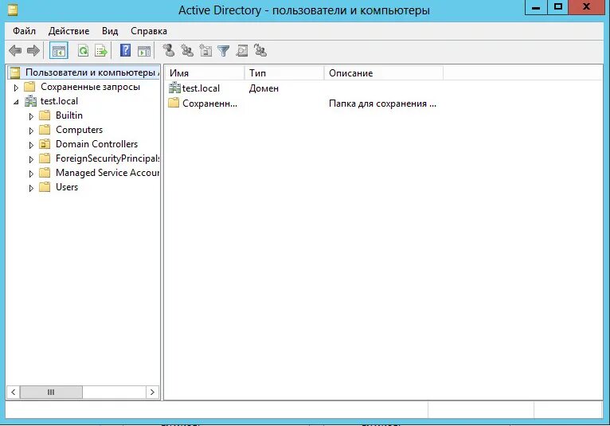Click the test.local domain icon in tree
This screenshot has height=426, width=610.
[x=30, y=101]
